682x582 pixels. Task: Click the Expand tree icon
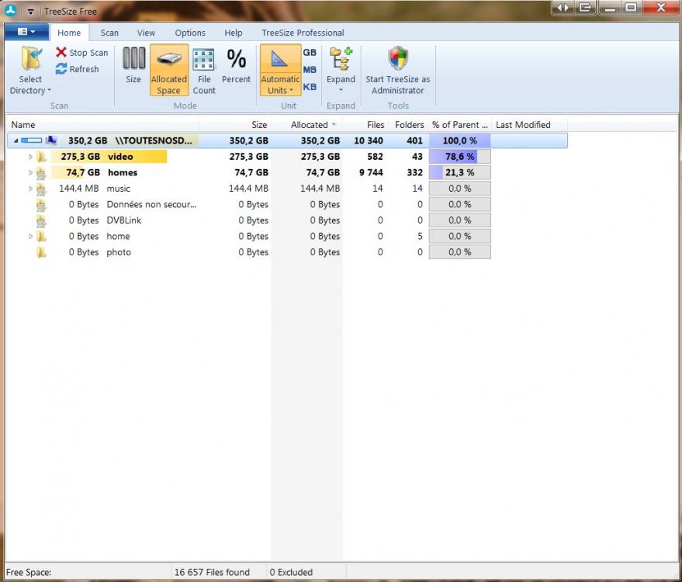(x=341, y=59)
